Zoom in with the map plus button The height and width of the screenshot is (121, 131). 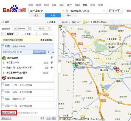(x=64, y=35)
